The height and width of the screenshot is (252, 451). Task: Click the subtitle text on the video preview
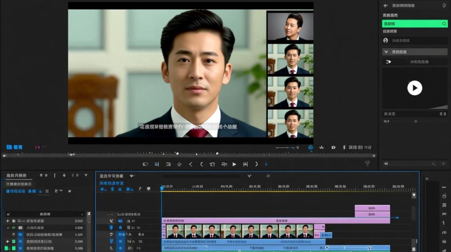[188, 127]
